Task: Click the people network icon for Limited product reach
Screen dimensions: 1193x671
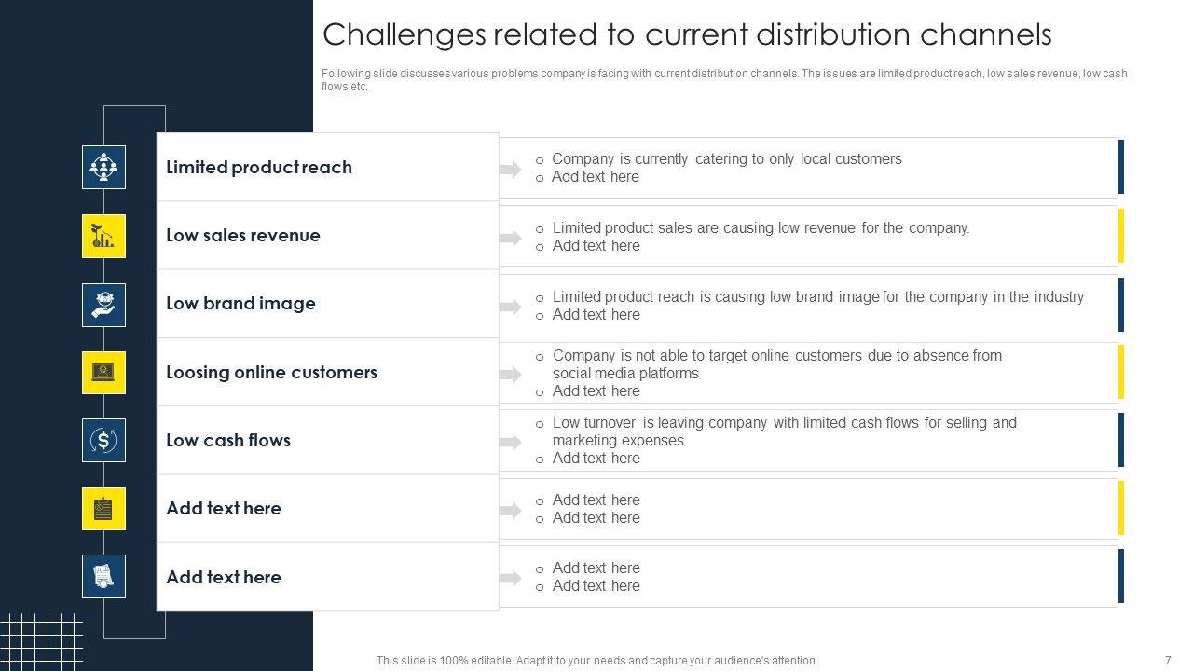Action: [103, 168]
